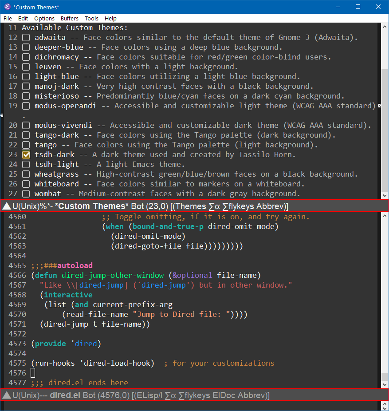
Task: Click the 'Available Custom Themes:' heading
Action: 75,28
